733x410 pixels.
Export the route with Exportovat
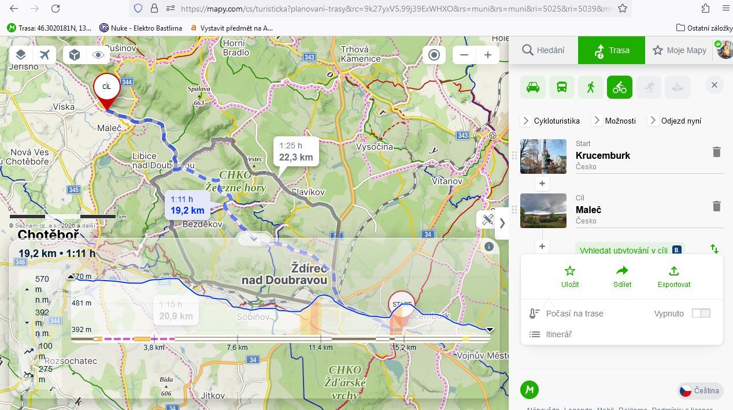[x=674, y=277]
